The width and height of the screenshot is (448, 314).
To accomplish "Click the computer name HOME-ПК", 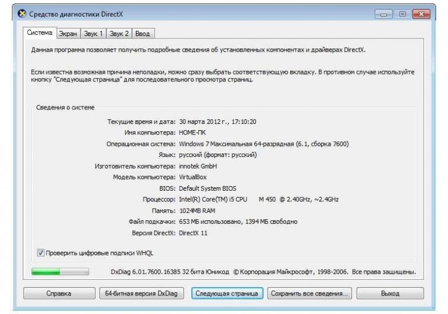I will coord(192,133).
